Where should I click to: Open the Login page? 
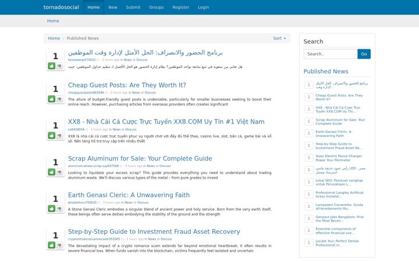pyautogui.click(x=203, y=7)
